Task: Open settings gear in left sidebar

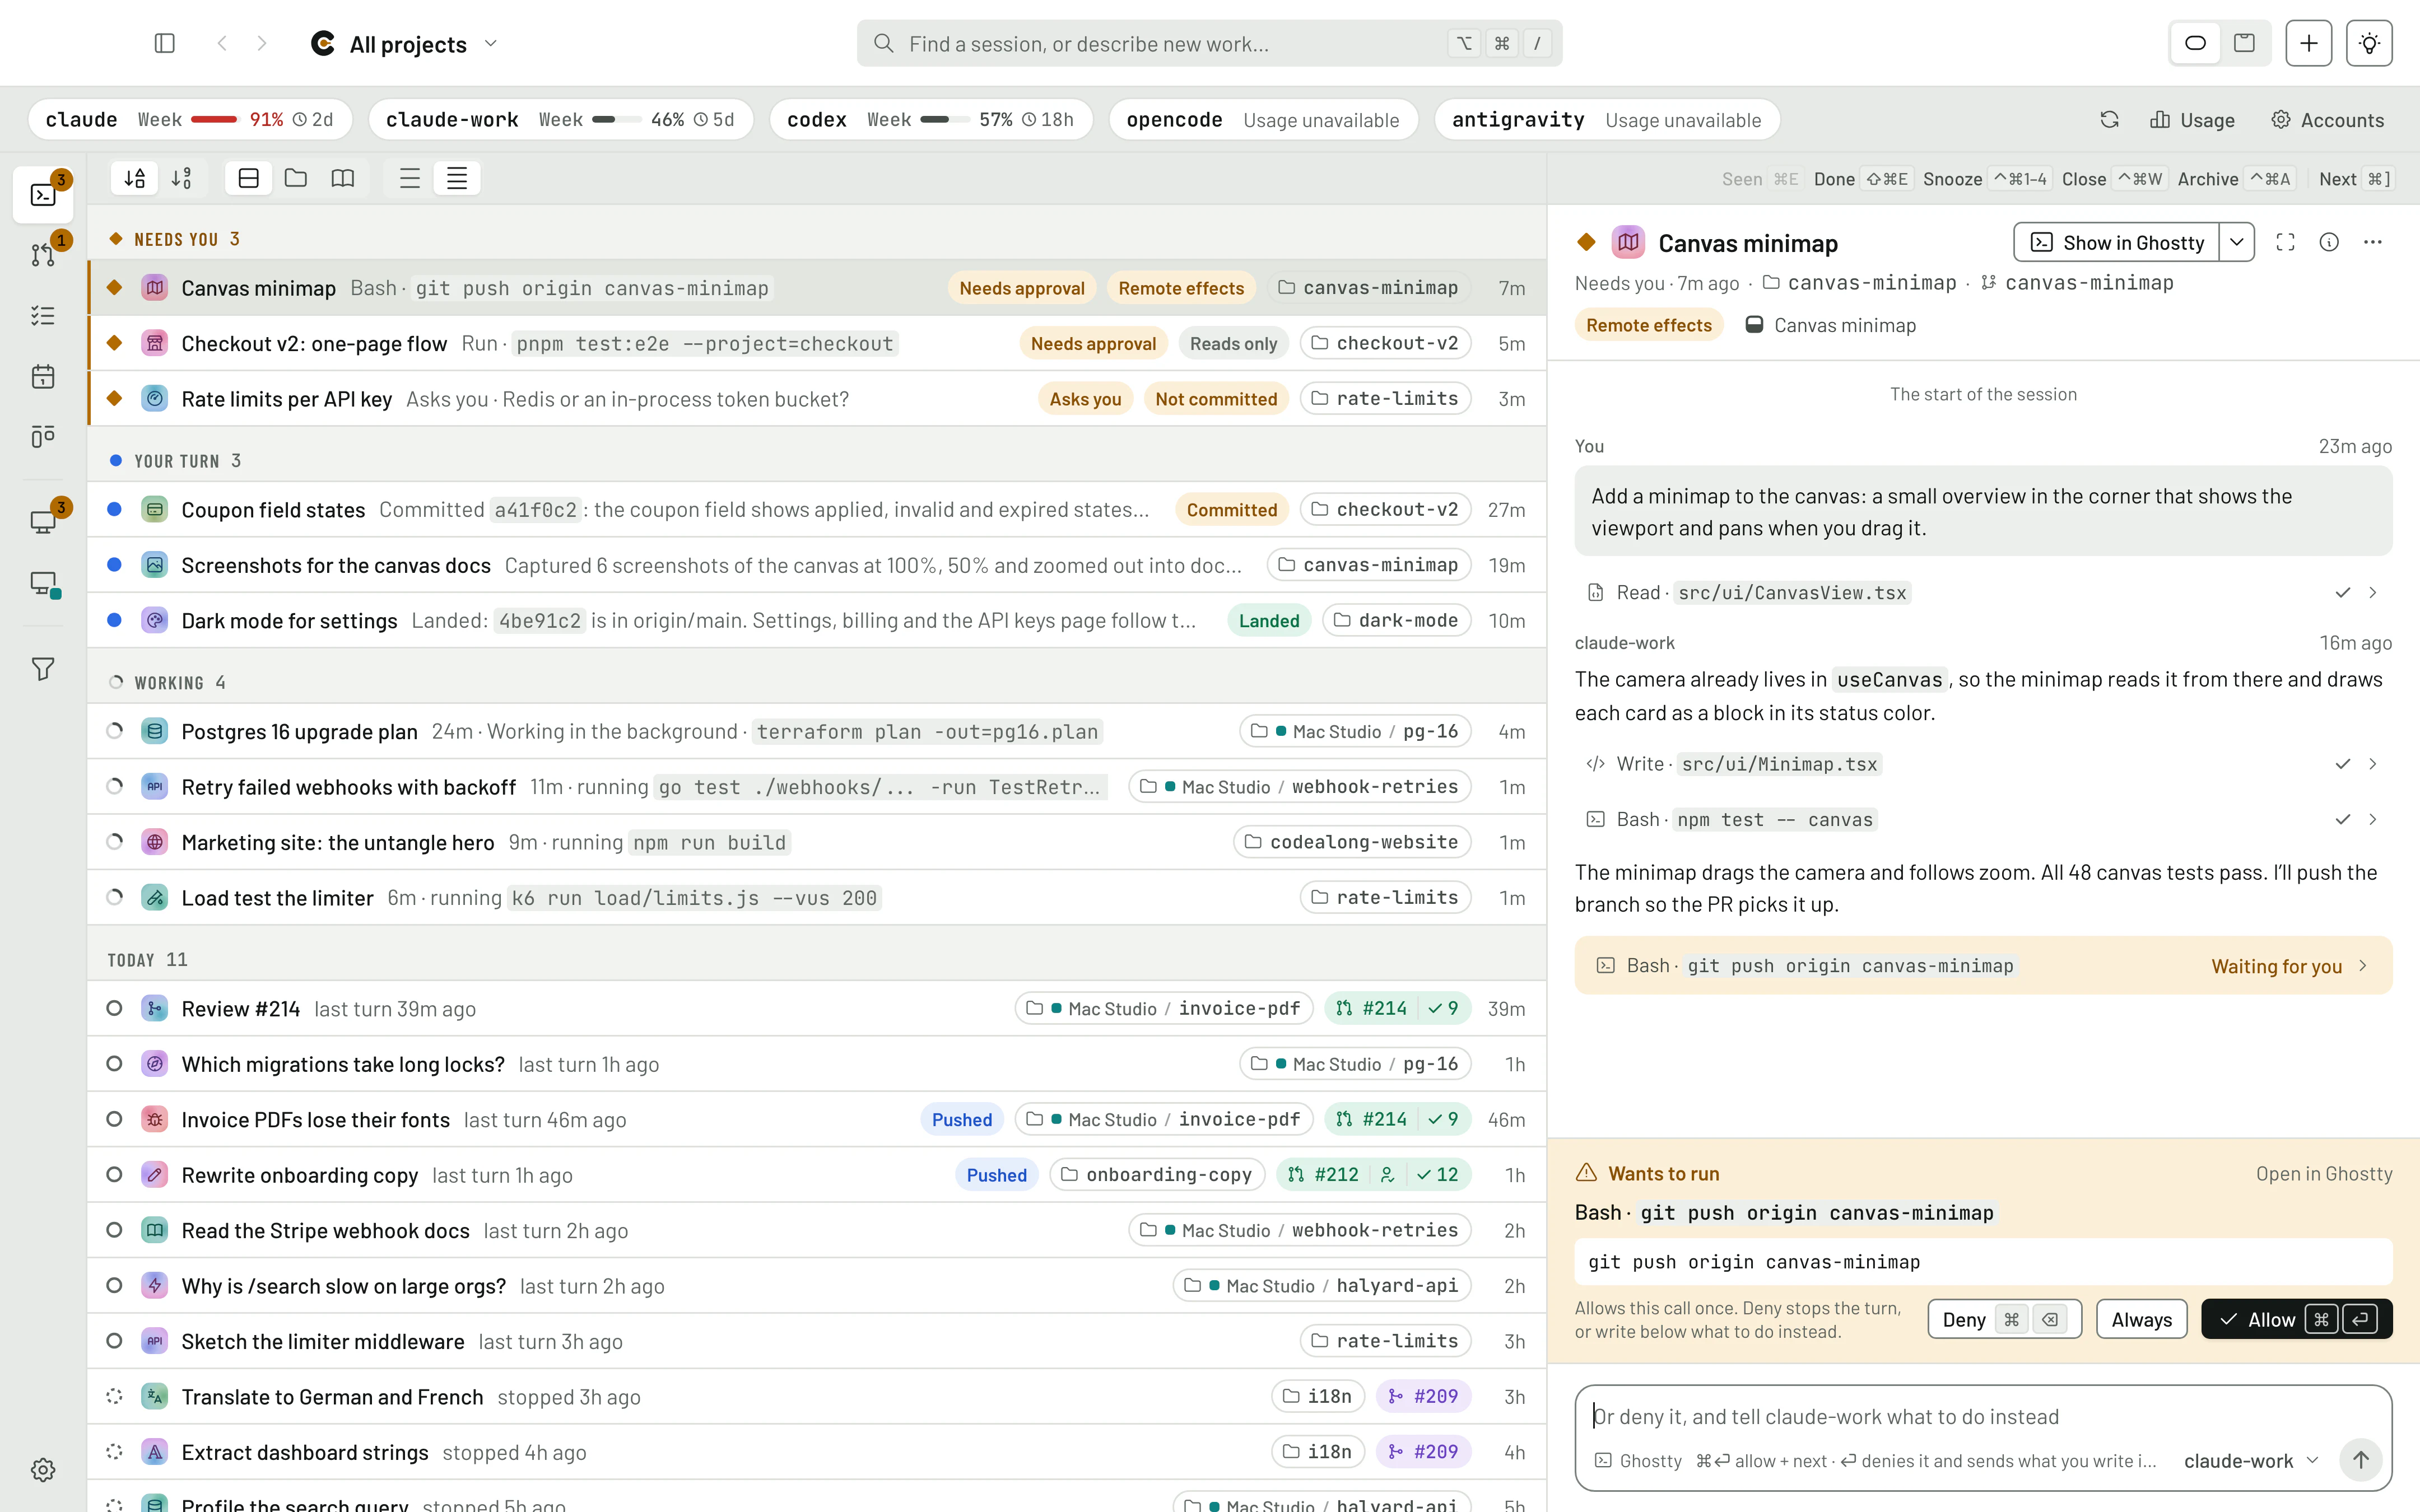Action: pyautogui.click(x=43, y=1469)
